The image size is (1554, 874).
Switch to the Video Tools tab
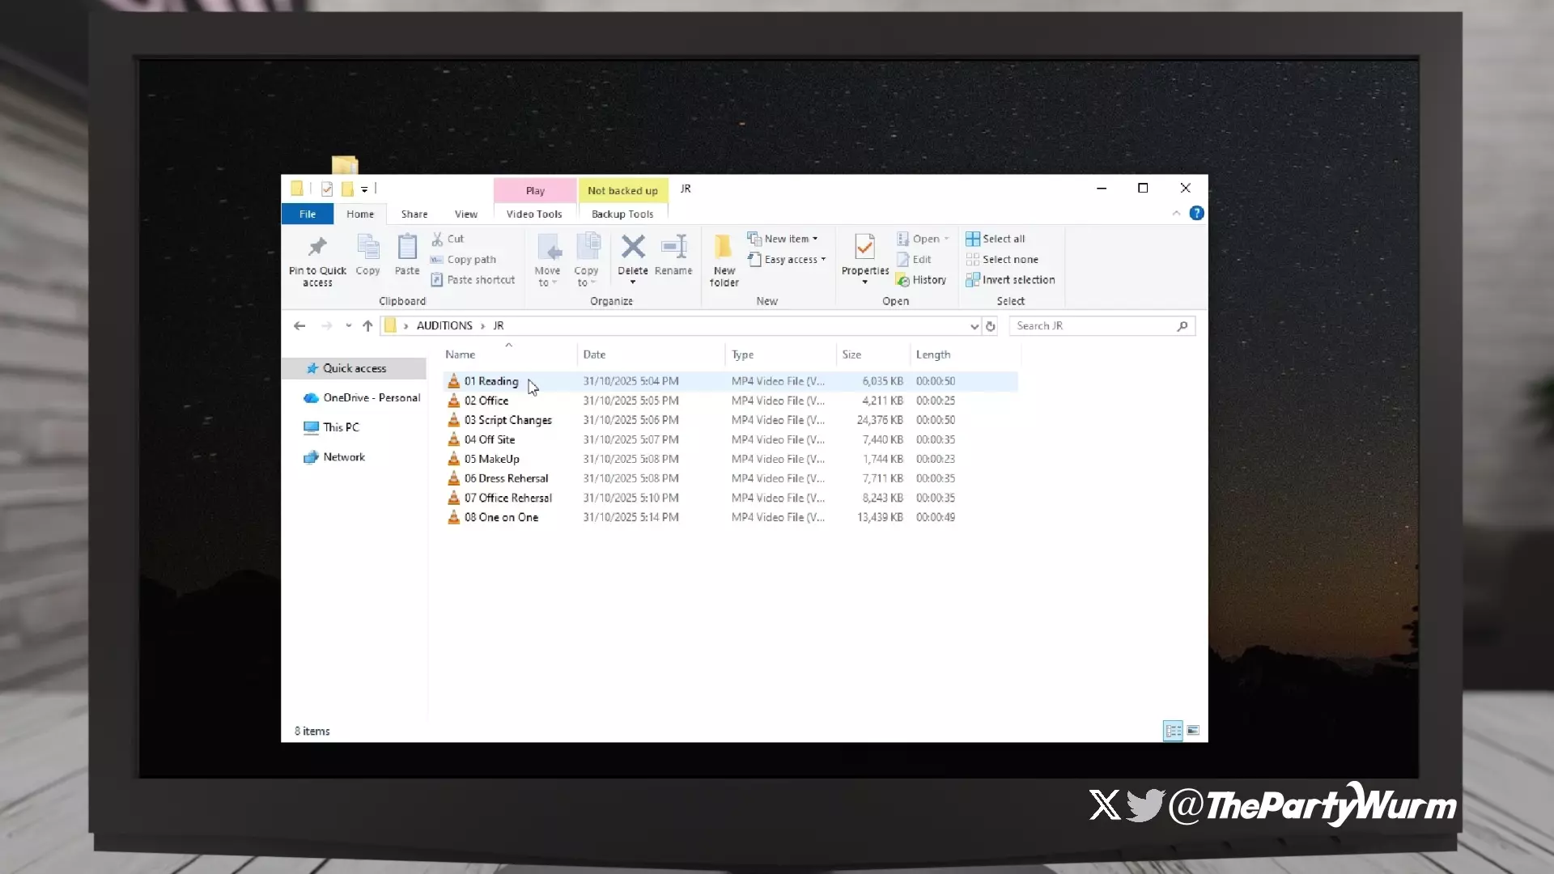[534, 214]
